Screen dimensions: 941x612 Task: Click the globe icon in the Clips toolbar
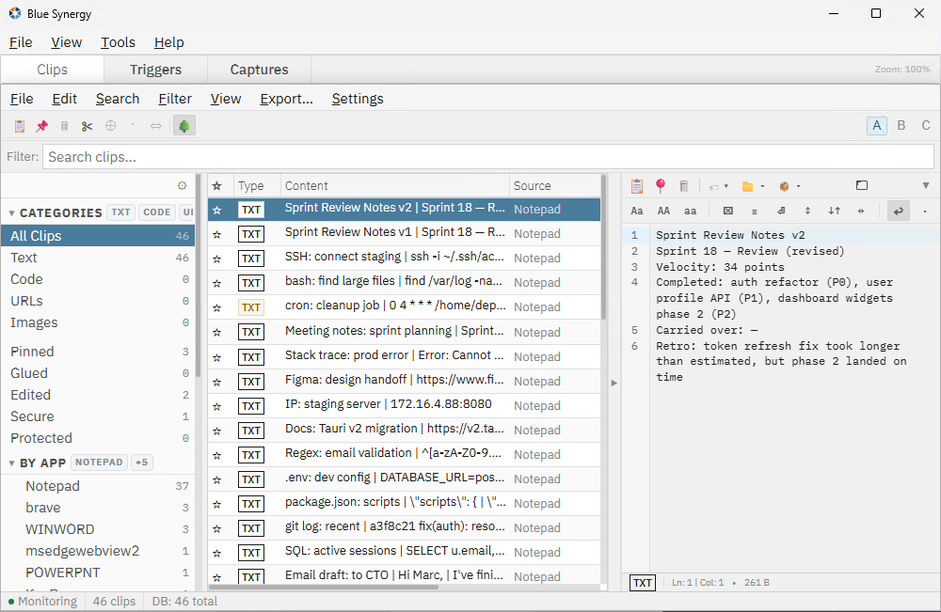110,125
